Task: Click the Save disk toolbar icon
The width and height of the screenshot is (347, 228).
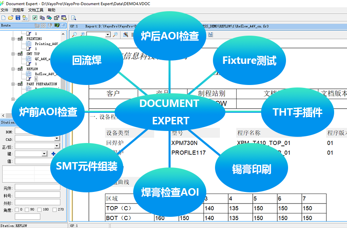Action: tap(17, 17)
